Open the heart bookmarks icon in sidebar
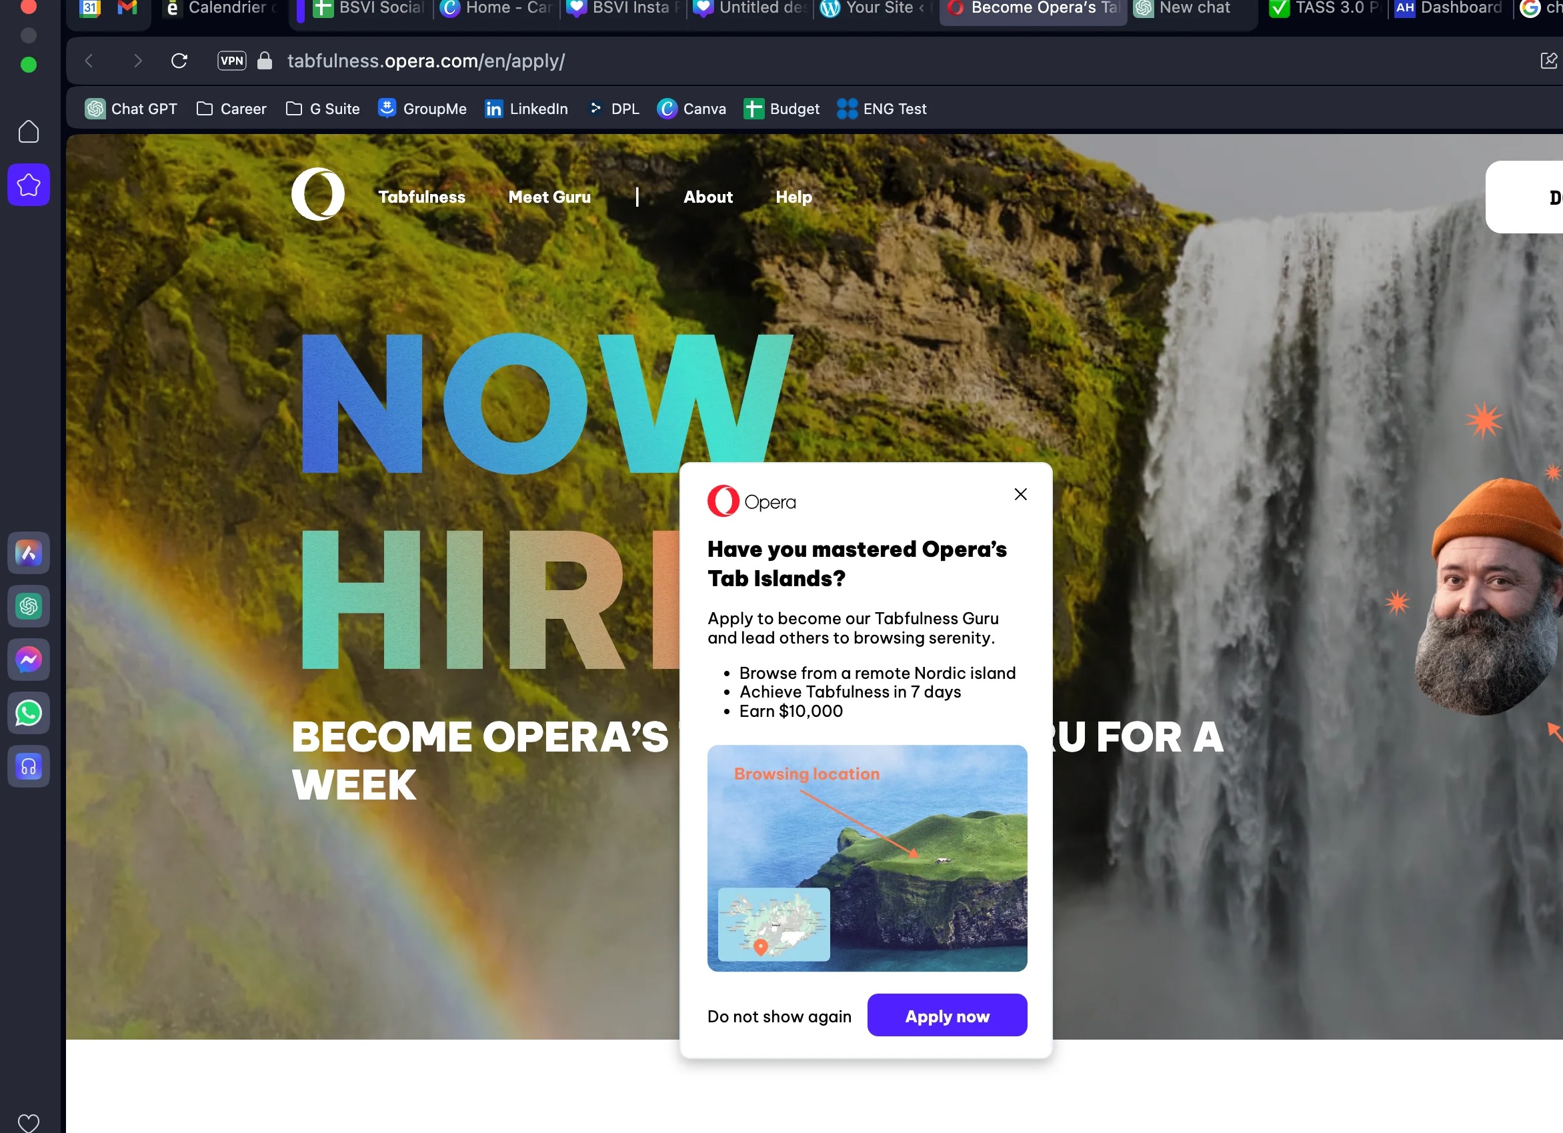The width and height of the screenshot is (1563, 1133). coord(28,1124)
